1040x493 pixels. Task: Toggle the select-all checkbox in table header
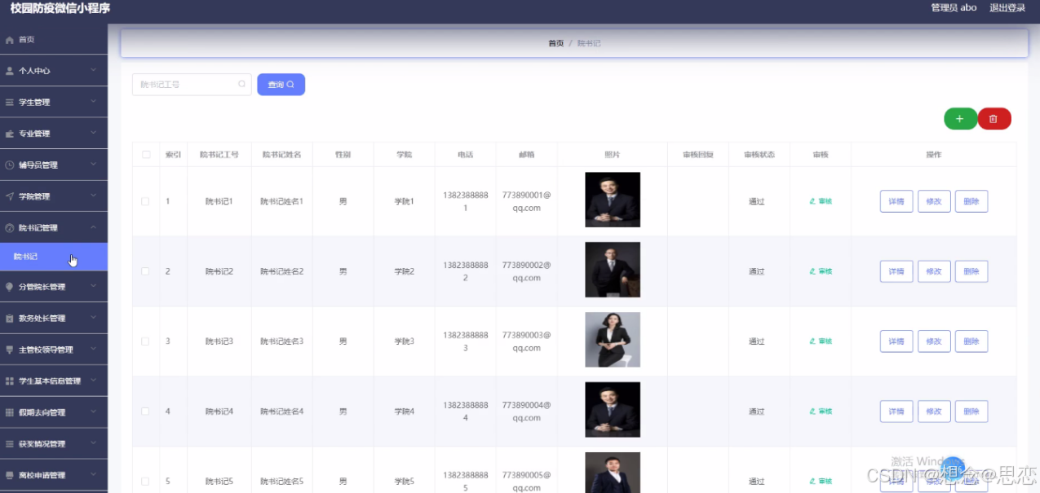(x=146, y=154)
